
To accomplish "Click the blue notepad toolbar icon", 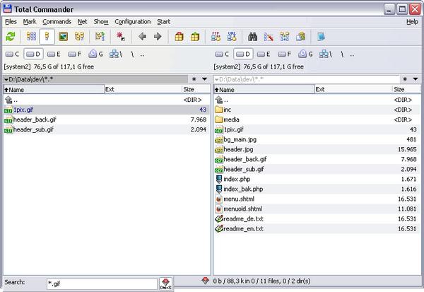I will click(x=322, y=37).
